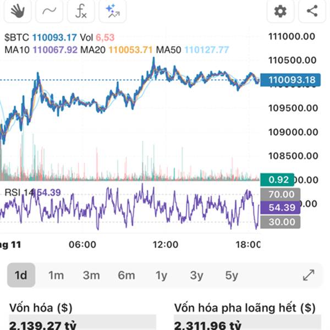Tap the MA10 indicator legend value
Viewport: 330px width, 330px height.
click(x=56, y=50)
